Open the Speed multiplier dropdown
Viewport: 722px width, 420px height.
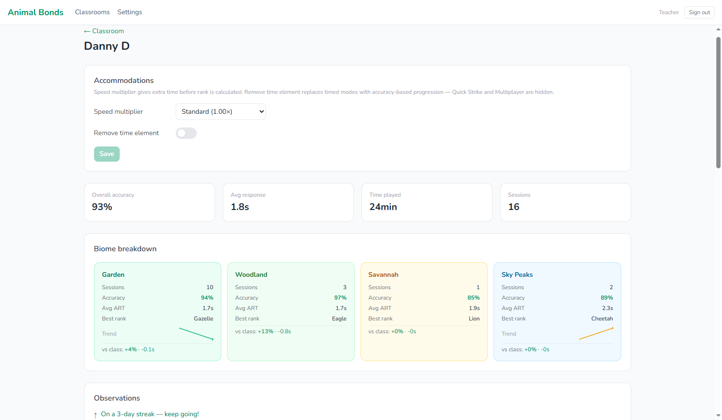(x=221, y=112)
